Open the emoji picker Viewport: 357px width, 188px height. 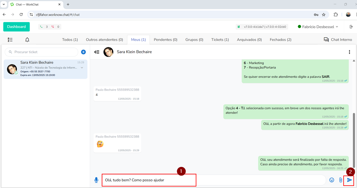(332, 180)
